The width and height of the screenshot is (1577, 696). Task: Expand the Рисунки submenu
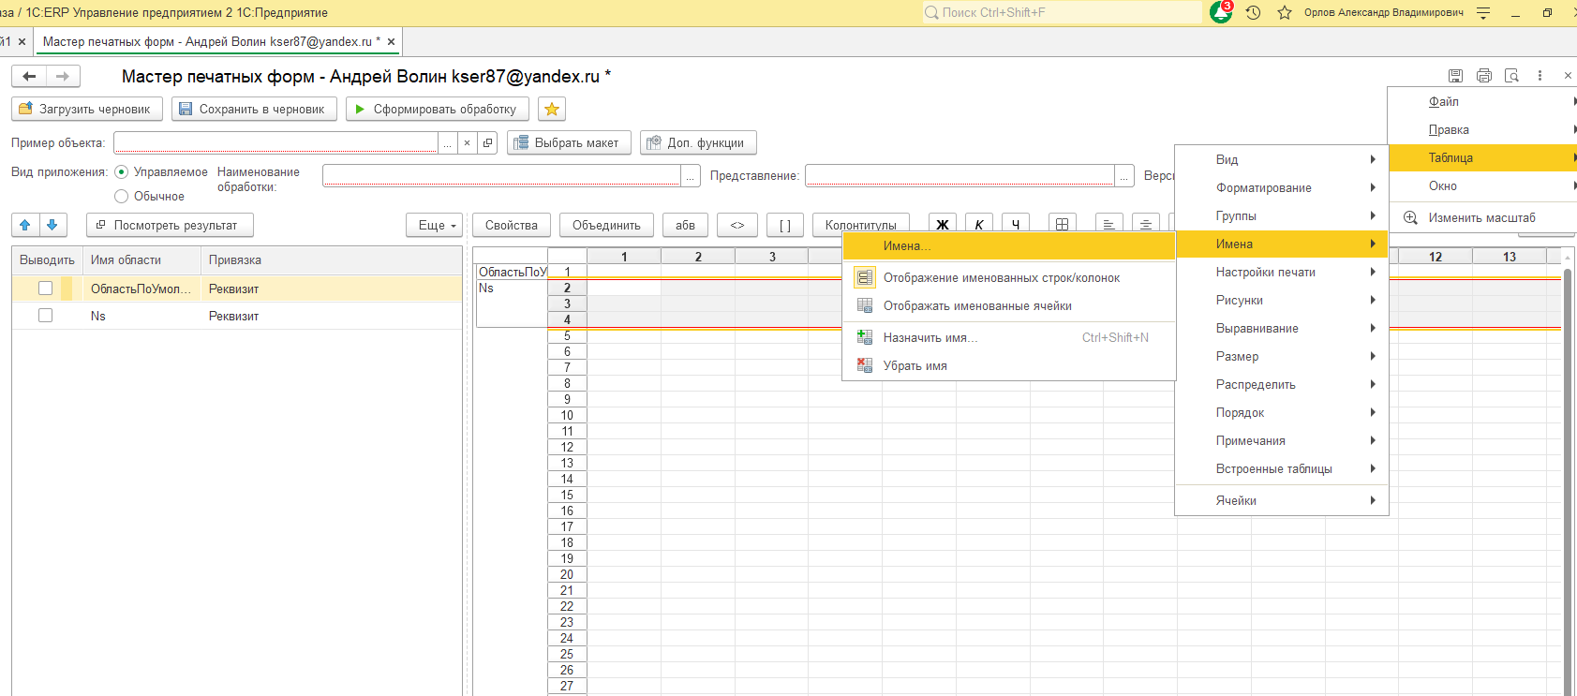point(1281,300)
